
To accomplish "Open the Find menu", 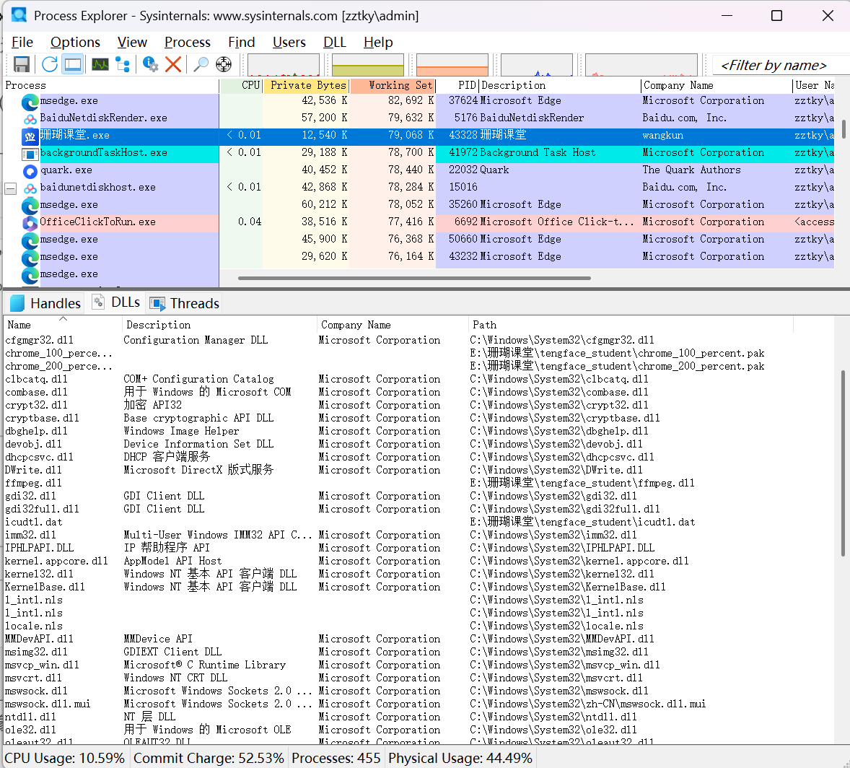I will (x=241, y=43).
